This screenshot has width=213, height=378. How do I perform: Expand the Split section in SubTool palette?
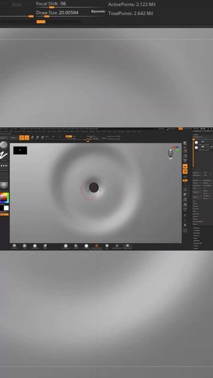click(x=195, y=201)
